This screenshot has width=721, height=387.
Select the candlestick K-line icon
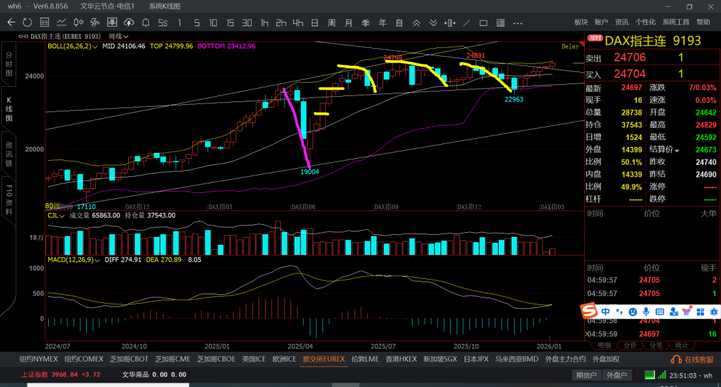click(x=78, y=23)
